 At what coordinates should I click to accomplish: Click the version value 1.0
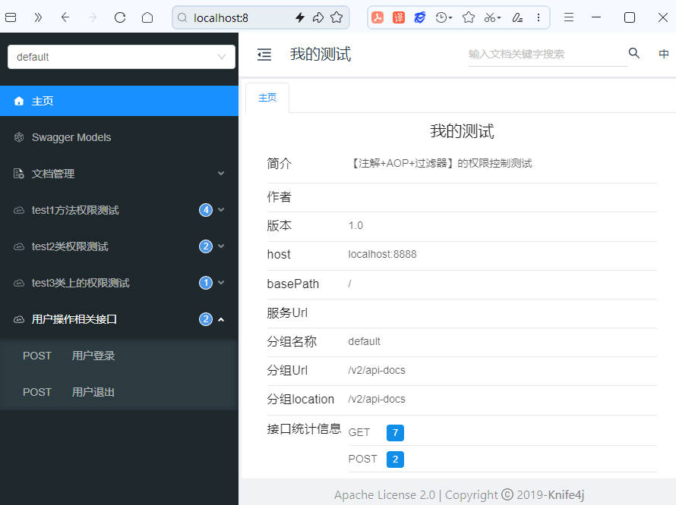point(355,226)
